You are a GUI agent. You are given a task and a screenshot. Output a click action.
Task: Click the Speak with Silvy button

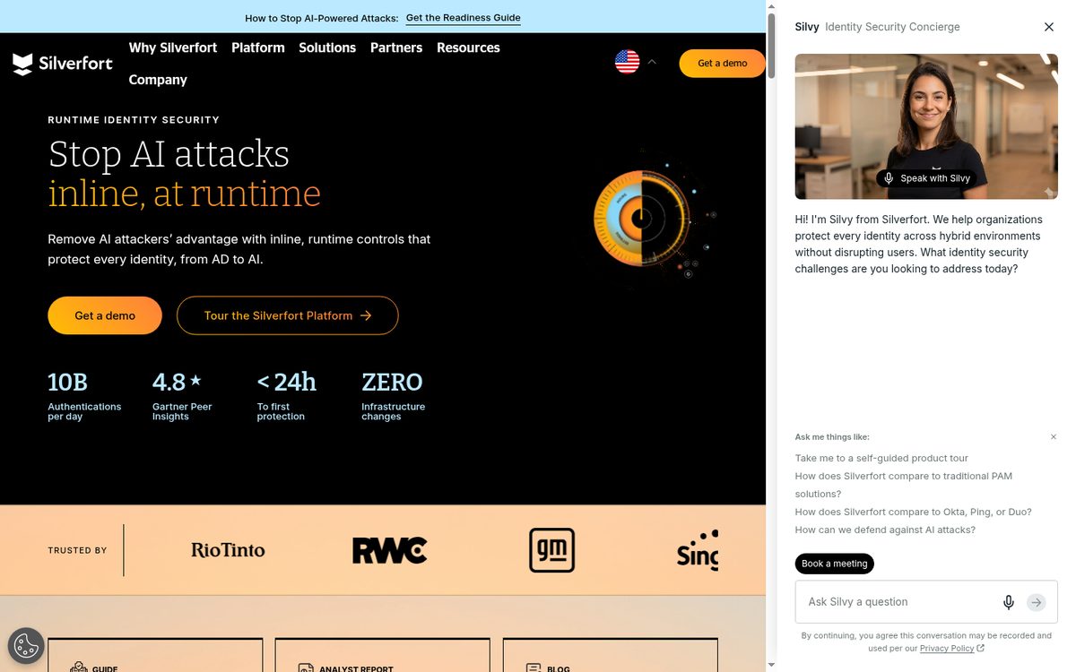coord(927,178)
